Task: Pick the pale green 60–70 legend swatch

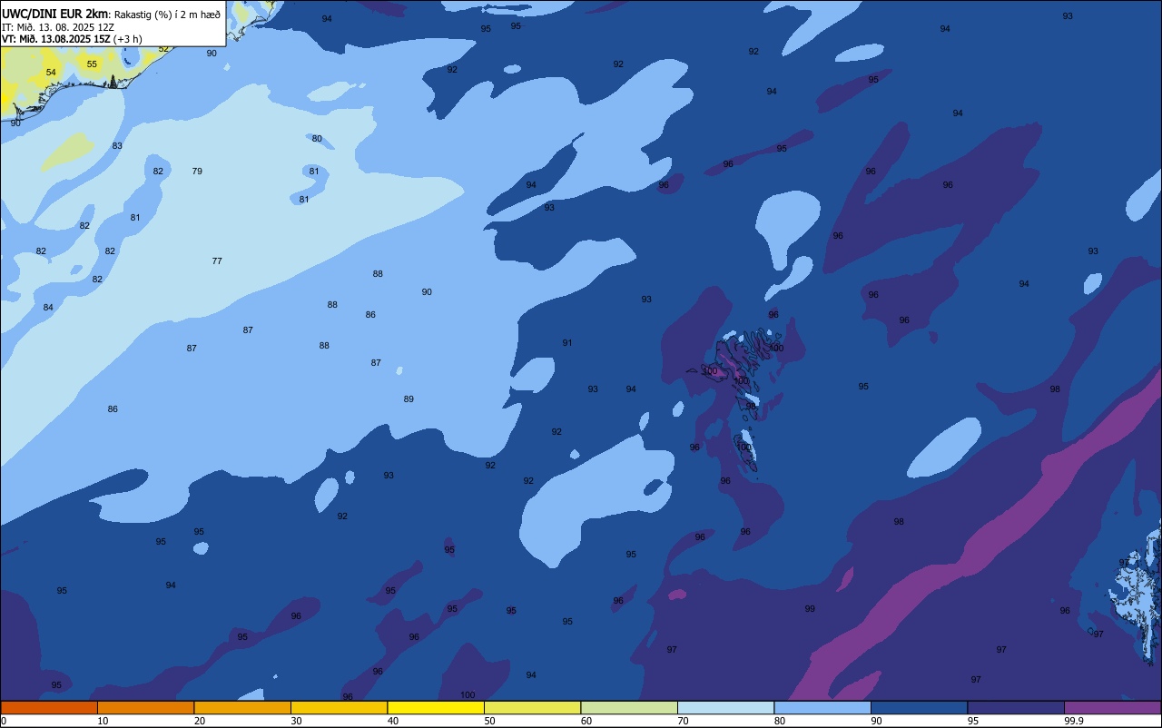Action: 629,707
